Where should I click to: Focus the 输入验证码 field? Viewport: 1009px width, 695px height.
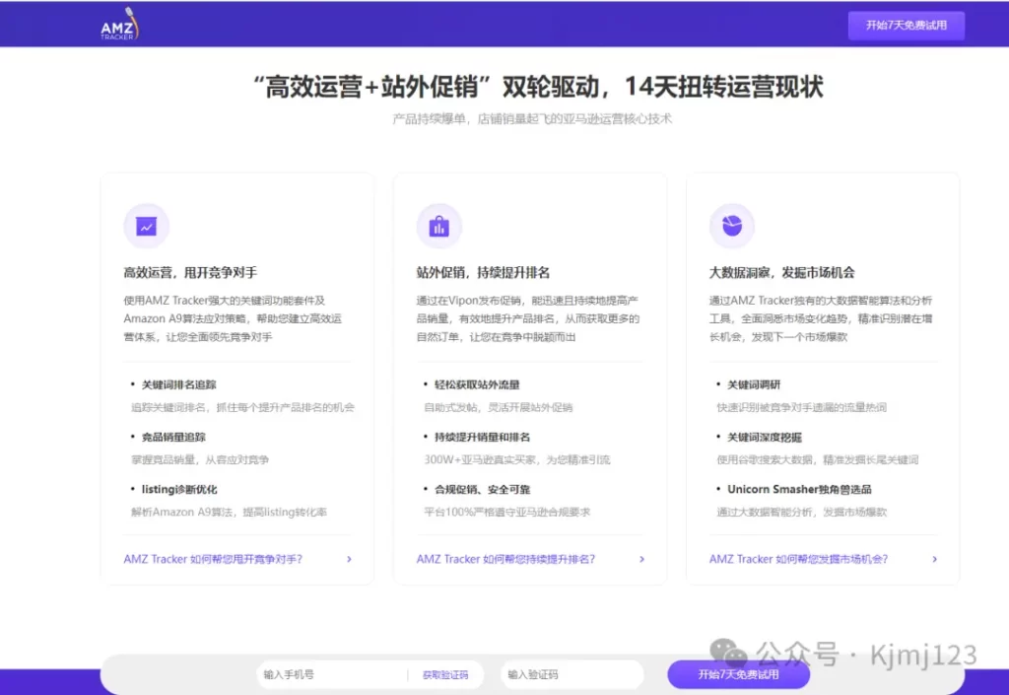[572, 674]
